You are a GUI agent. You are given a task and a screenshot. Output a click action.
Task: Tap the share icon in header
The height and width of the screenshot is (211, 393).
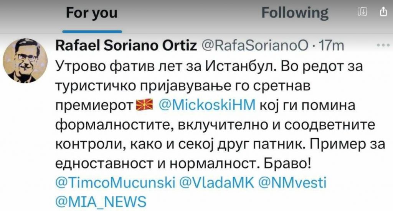(x=382, y=13)
